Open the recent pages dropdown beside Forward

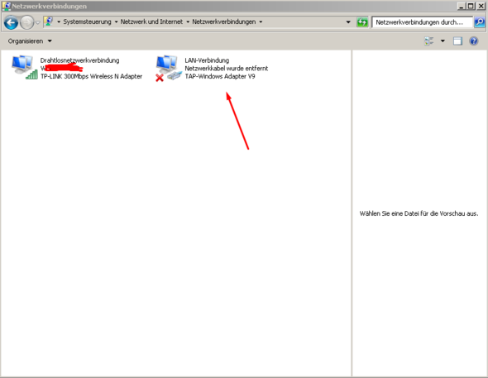tap(38, 22)
